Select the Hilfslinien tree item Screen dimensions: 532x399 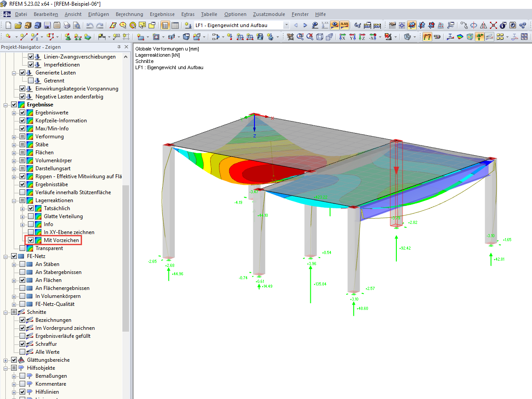(x=47, y=392)
